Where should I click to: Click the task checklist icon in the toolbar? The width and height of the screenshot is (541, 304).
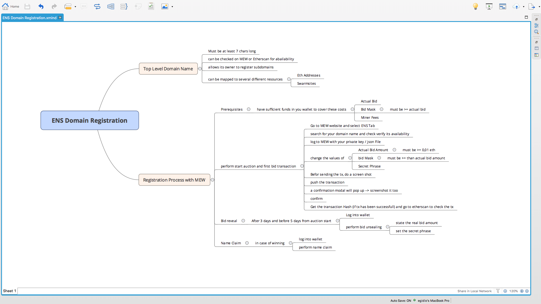(151, 6)
